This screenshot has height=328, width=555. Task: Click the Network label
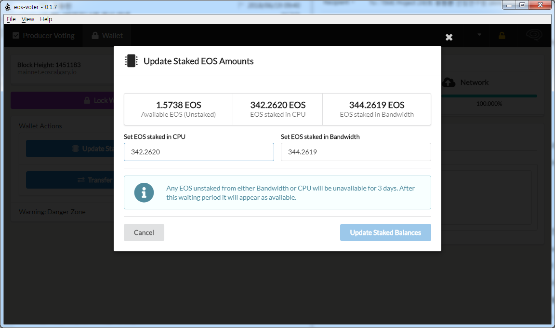tap(474, 82)
